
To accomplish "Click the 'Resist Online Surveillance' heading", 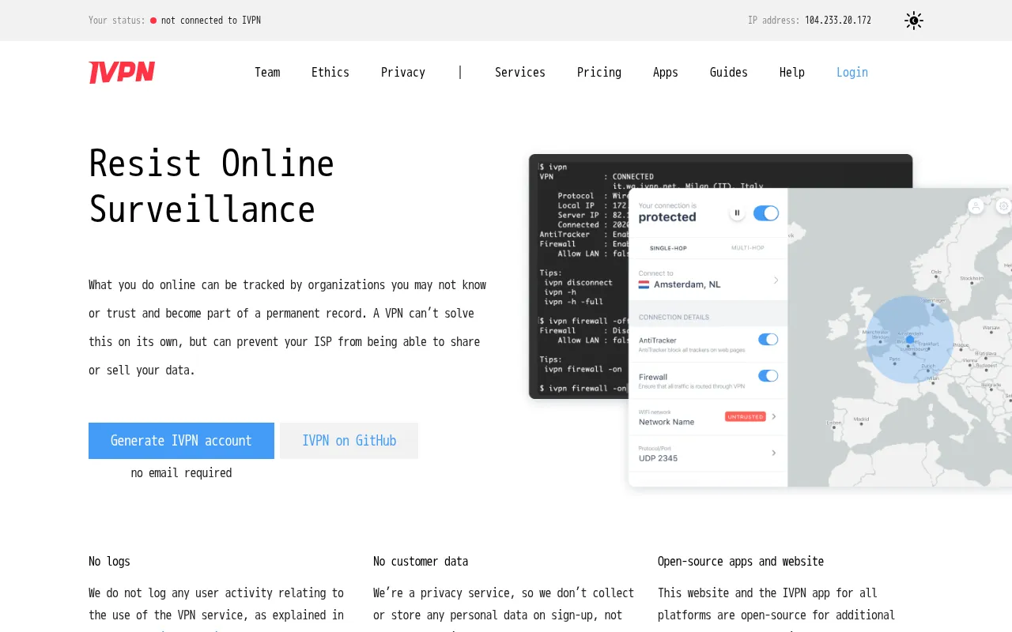I will [x=212, y=186].
